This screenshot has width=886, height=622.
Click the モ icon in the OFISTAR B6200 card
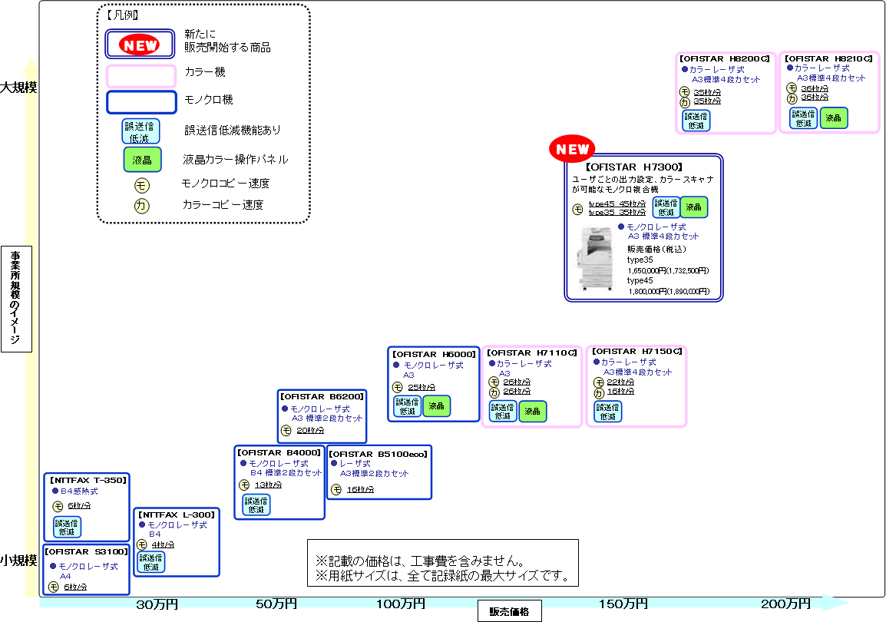pyautogui.click(x=286, y=431)
